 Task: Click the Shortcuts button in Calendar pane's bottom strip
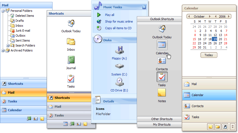click(x=225, y=127)
